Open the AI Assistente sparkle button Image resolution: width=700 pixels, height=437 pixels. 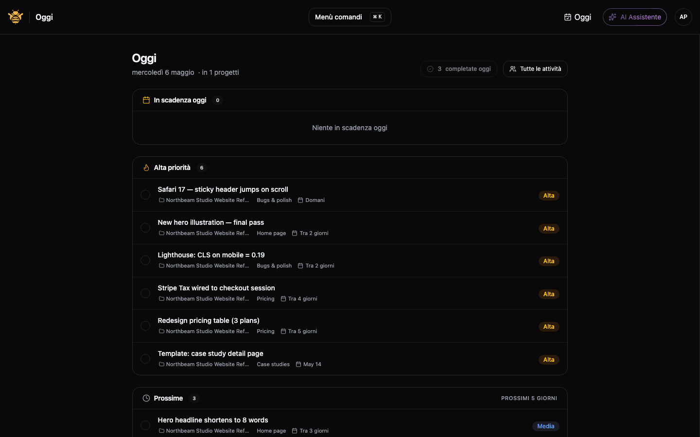click(634, 17)
